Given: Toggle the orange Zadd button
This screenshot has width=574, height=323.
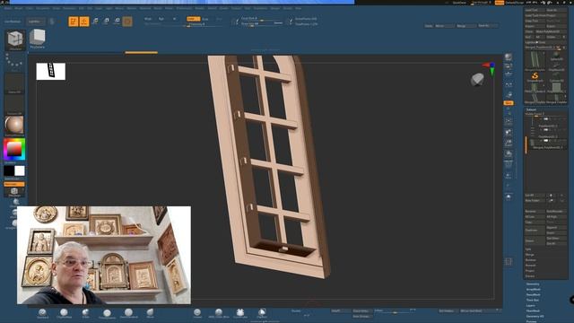Looking at the screenshot, I should 193,19.
